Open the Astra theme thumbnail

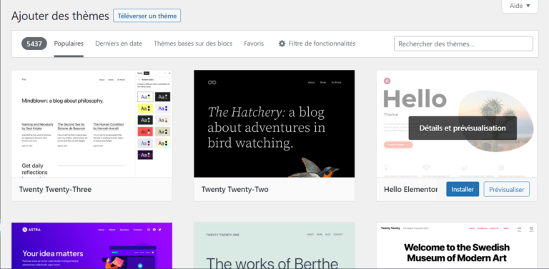(x=91, y=245)
